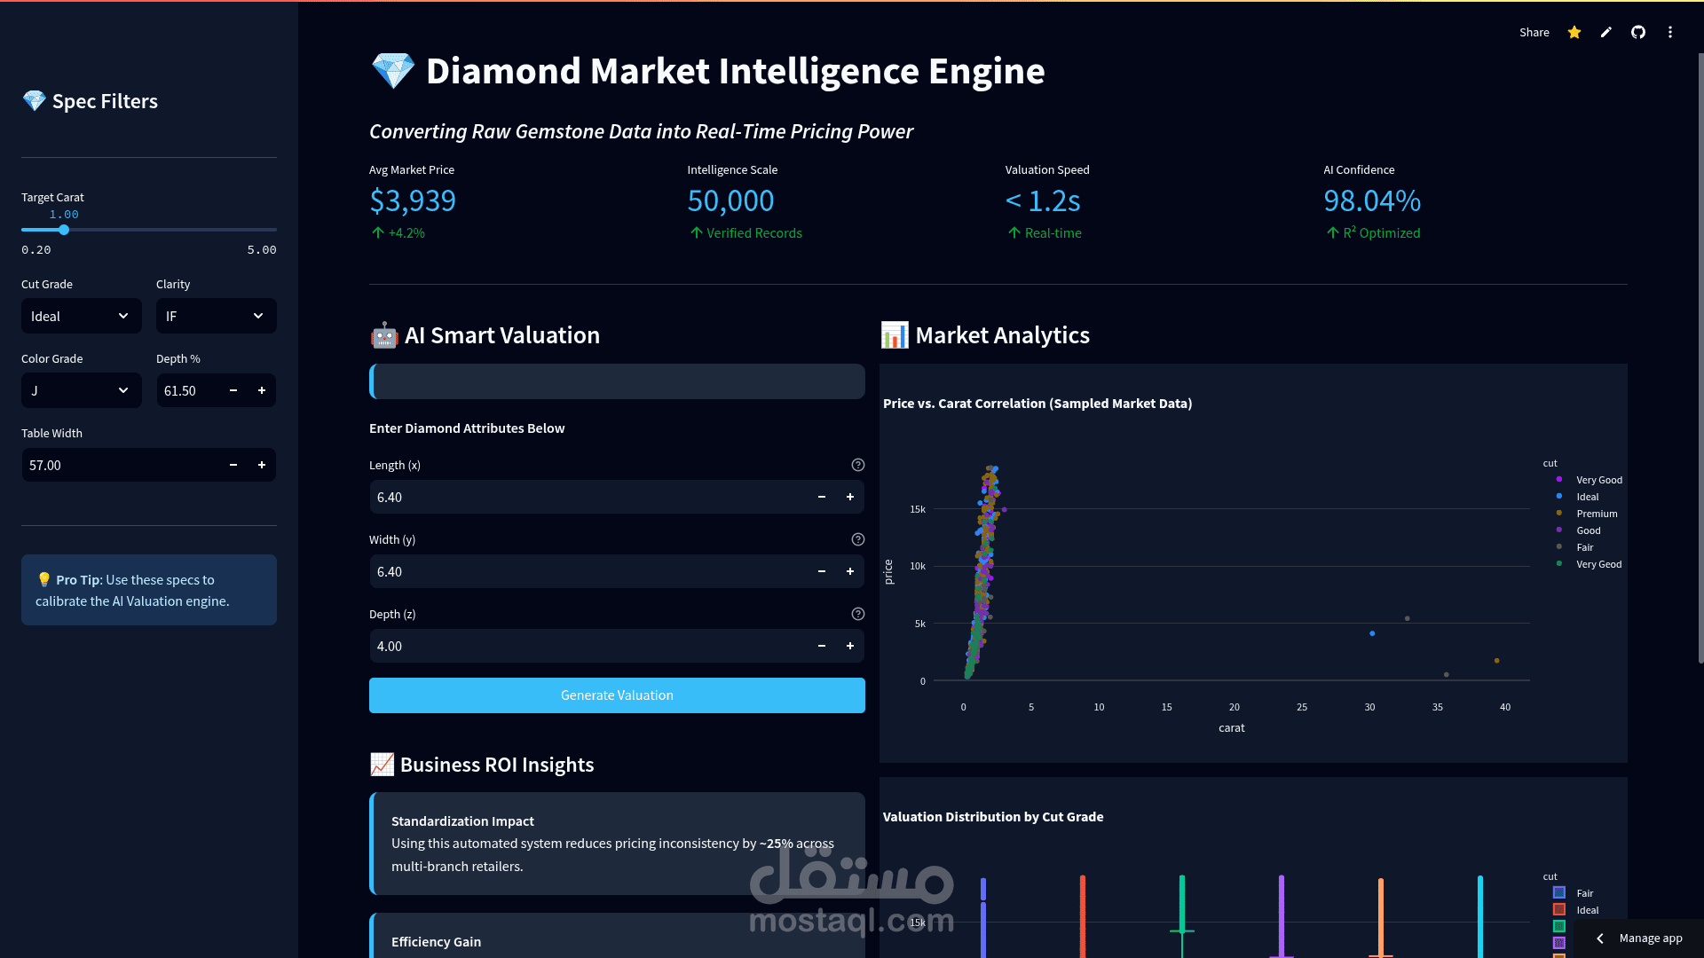Toggle Fair cut in distribution chart legend
The width and height of the screenshot is (1704, 958).
[1584, 893]
